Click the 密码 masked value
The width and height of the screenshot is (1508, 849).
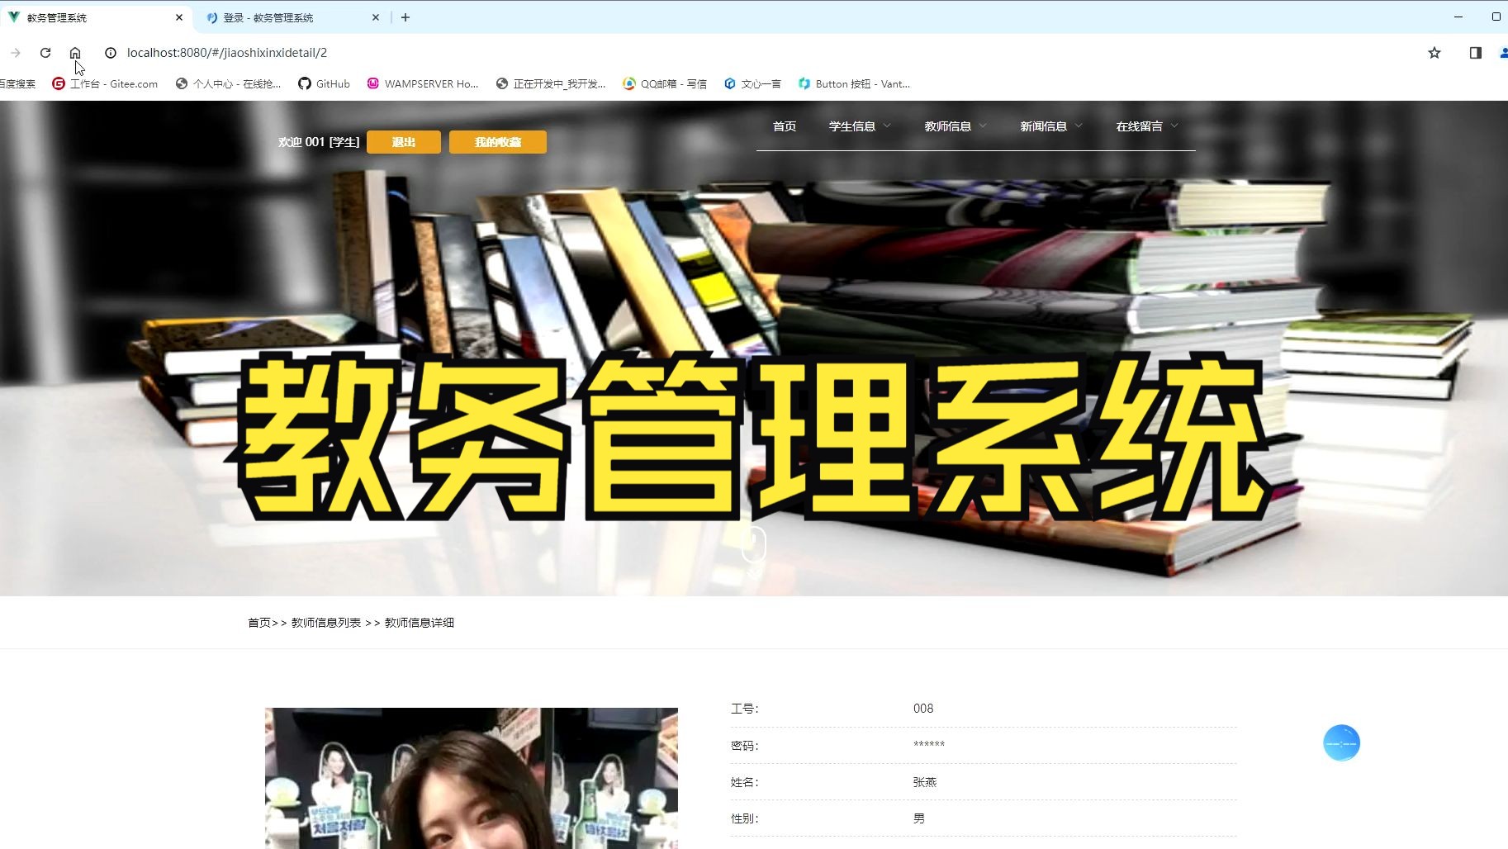pos(929,745)
